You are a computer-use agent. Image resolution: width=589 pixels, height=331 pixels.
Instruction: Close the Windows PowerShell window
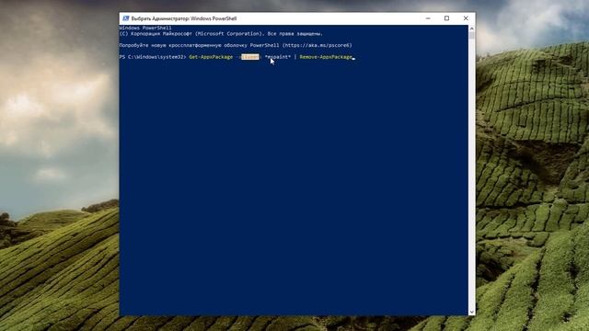466,18
